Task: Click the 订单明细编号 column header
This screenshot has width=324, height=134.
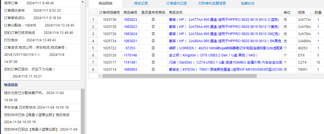Action: click(110, 13)
